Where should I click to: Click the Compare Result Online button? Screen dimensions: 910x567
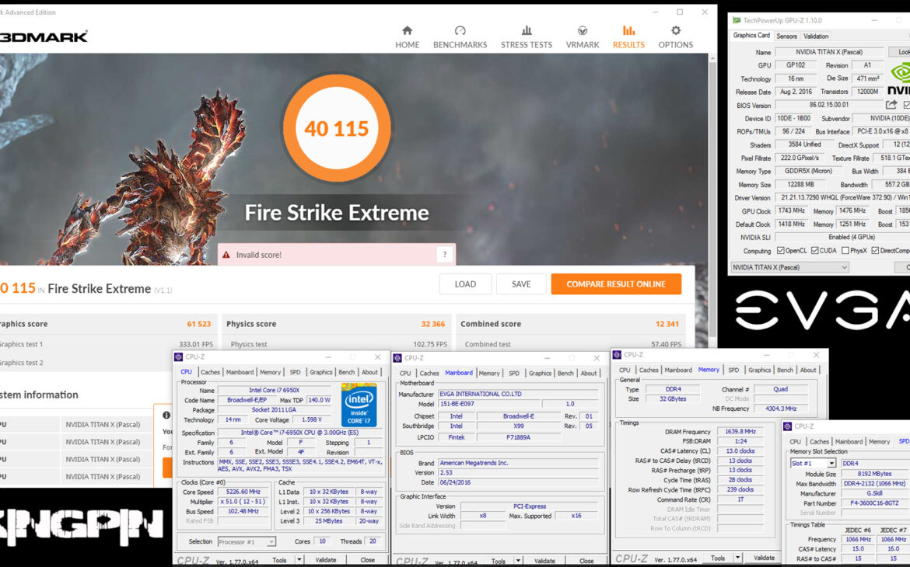coord(616,284)
